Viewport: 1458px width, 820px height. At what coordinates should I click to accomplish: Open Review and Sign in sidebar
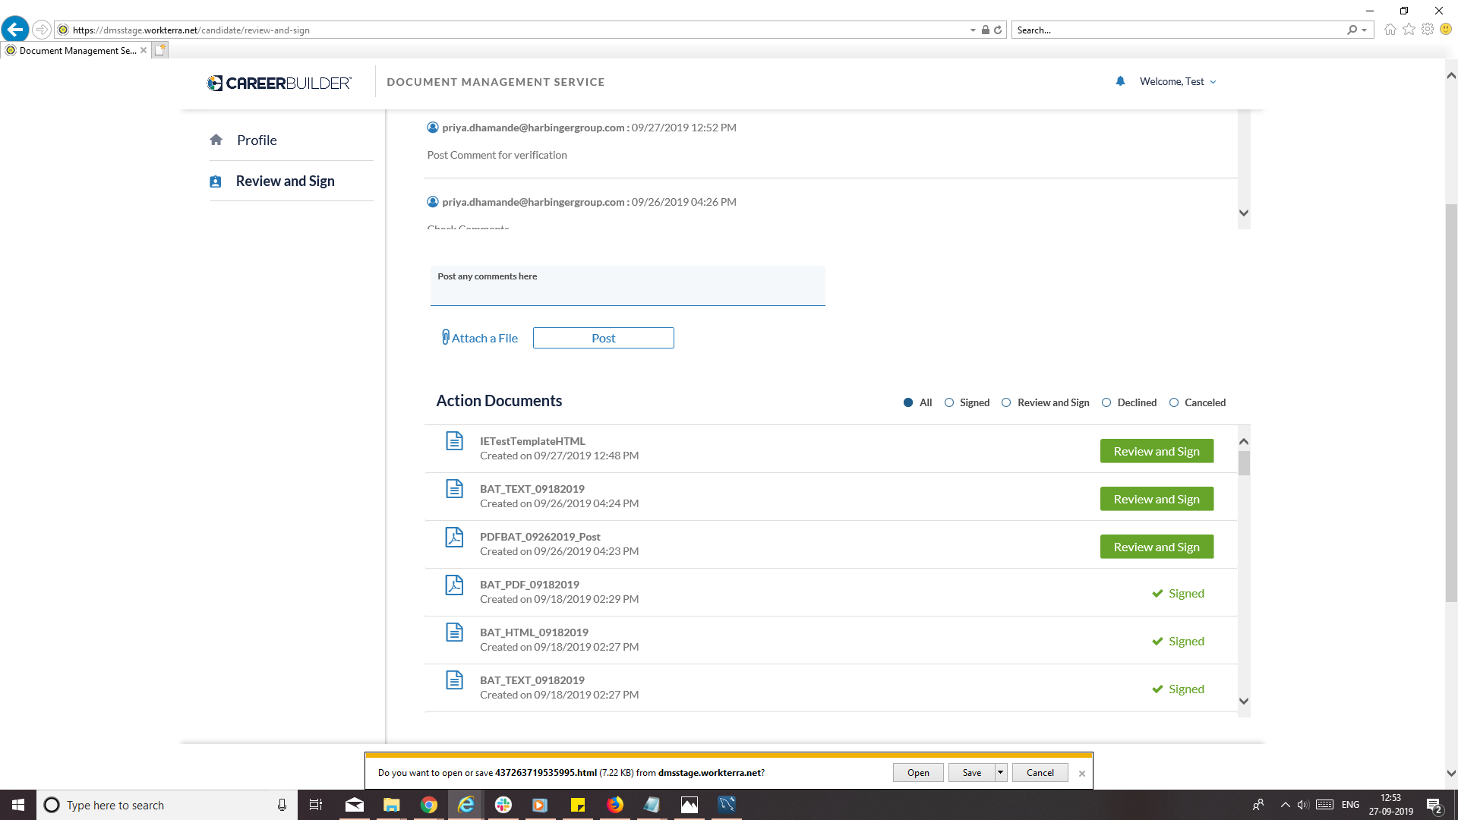(285, 181)
